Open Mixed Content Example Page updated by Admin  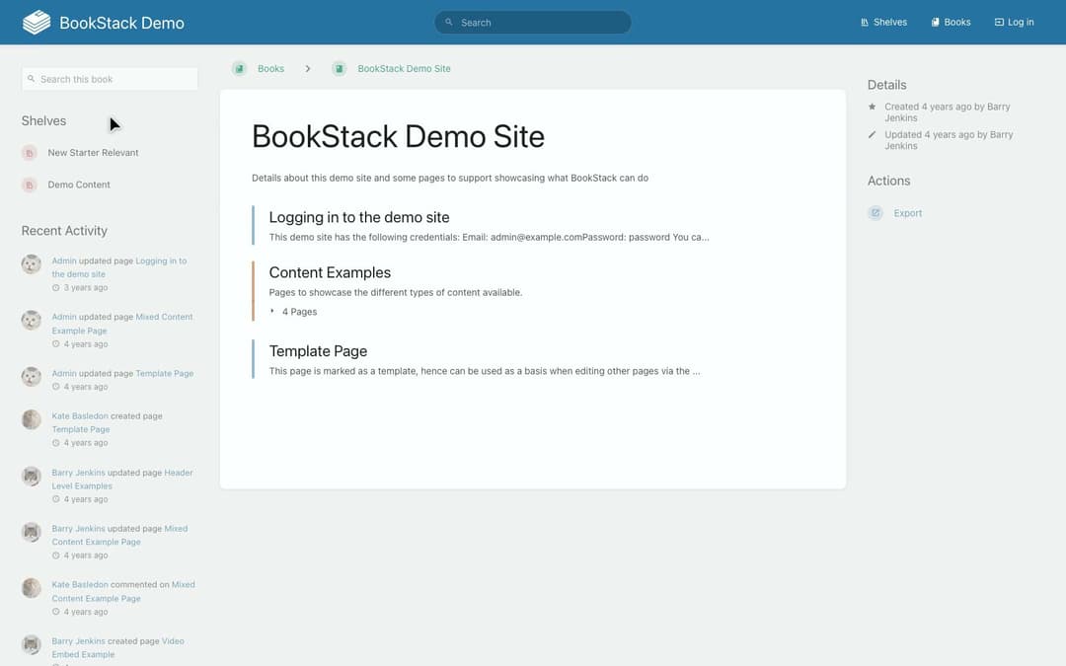pyautogui.click(x=122, y=325)
